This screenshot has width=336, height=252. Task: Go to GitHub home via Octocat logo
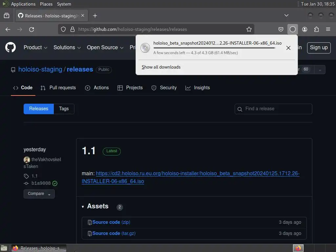pos(10,47)
